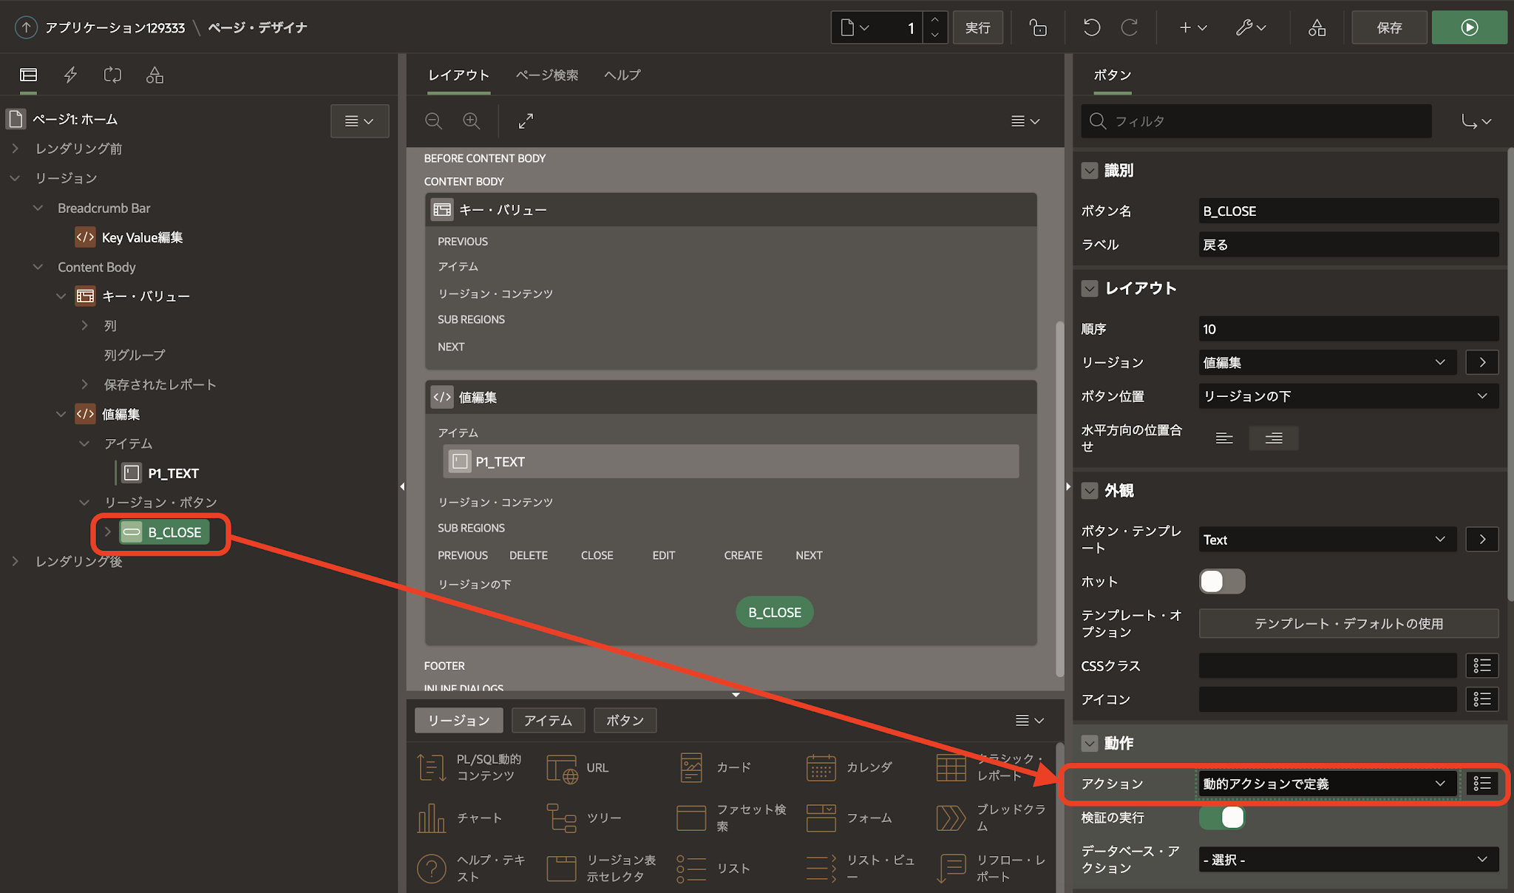Viewport: 1514px width, 893px height.
Task: Open the アクション dropdown
Action: click(x=1326, y=784)
